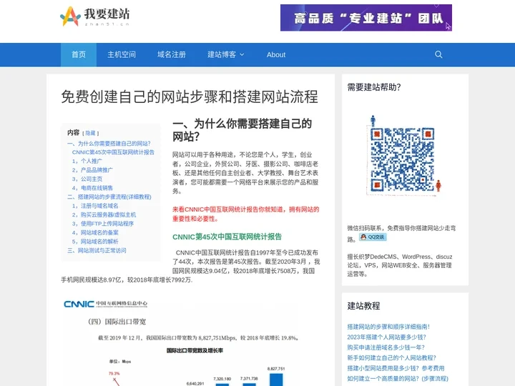The width and height of the screenshot is (515, 386).
Task: Open 如何建立一个高质量的网站? (步骤流程) link
Action: [x=398, y=378]
